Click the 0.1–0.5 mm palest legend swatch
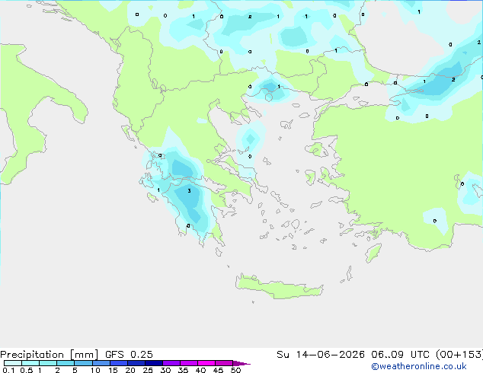 click(x=13, y=363)
